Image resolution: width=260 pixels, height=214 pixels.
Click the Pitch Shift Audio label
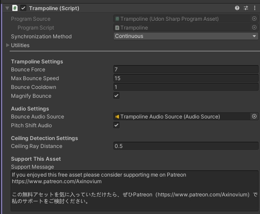point(31,125)
